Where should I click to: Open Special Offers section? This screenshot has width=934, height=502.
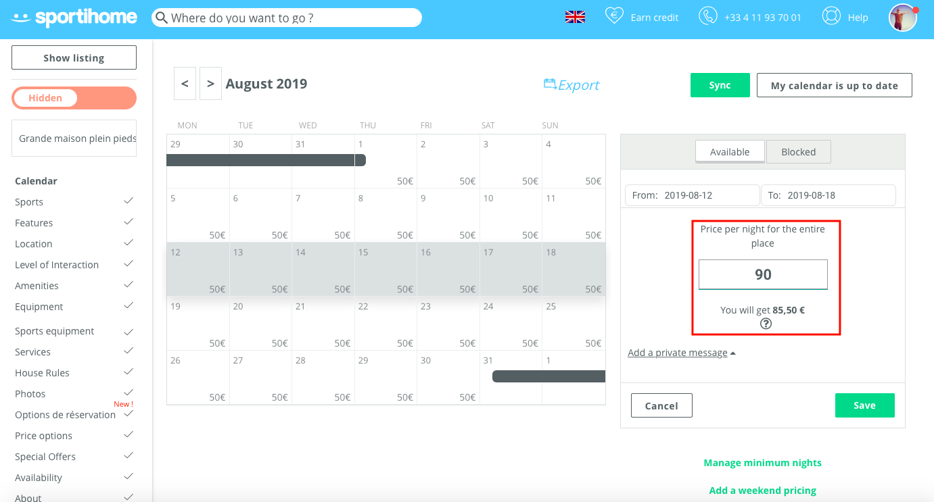[45, 457]
